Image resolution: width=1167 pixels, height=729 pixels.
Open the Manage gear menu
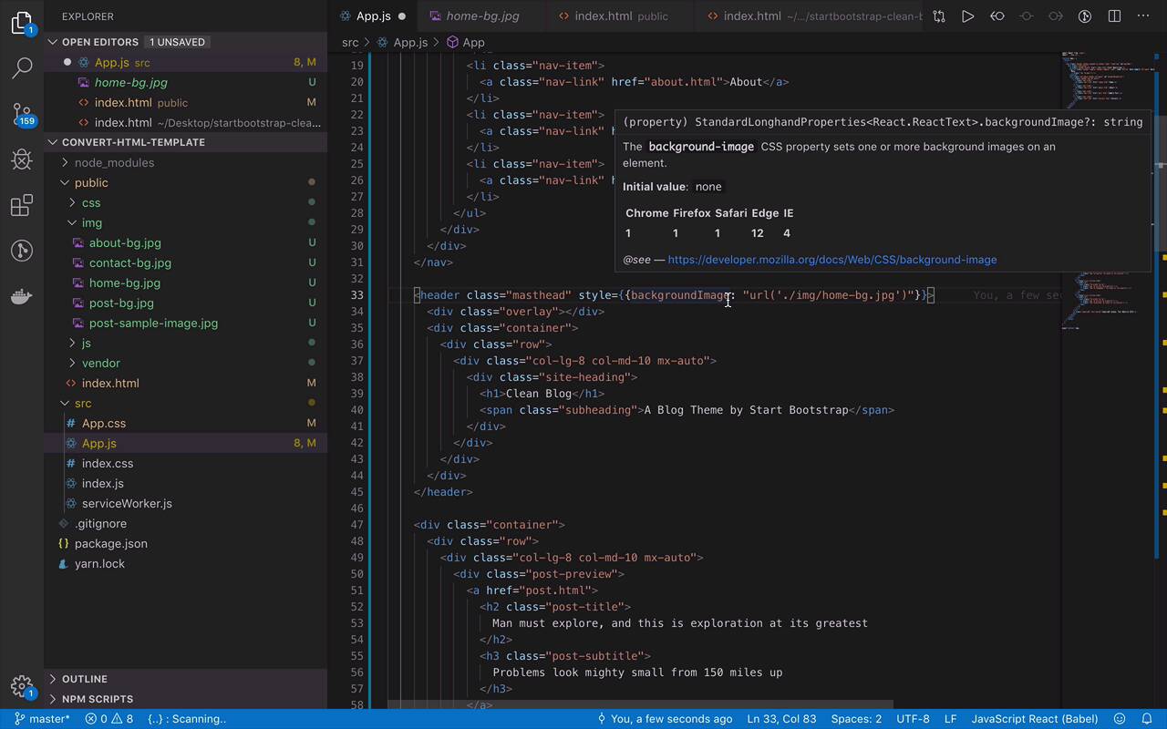[x=22, y=686]
